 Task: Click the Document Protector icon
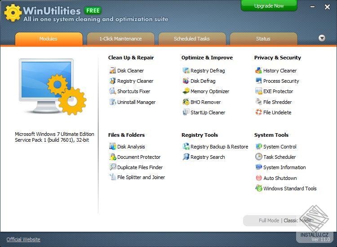113,157
